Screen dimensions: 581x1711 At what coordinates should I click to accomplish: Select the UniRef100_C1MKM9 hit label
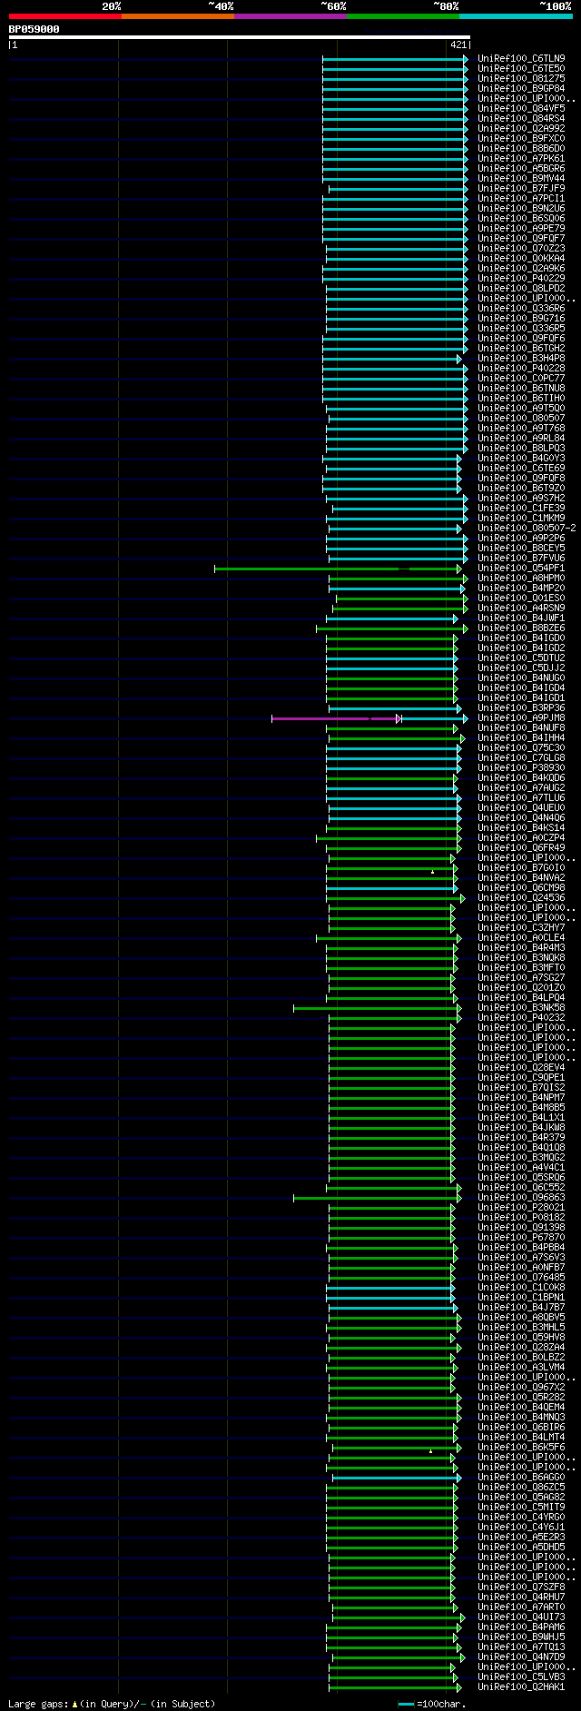point(521,518)
